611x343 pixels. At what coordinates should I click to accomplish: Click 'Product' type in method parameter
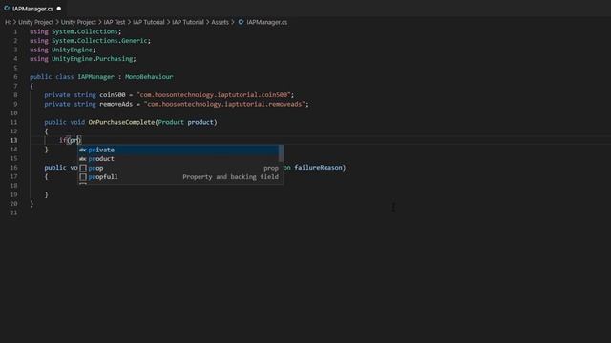click(171, 122)
